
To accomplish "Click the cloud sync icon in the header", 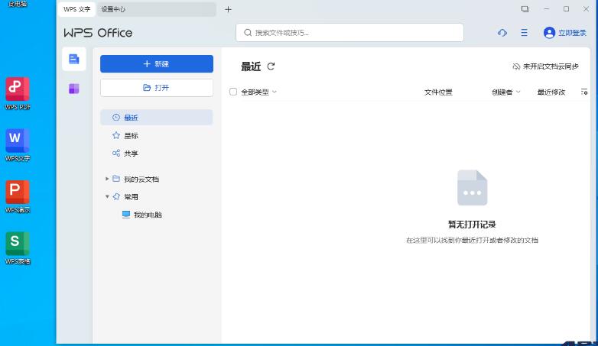I will click(x=502, y=33).
